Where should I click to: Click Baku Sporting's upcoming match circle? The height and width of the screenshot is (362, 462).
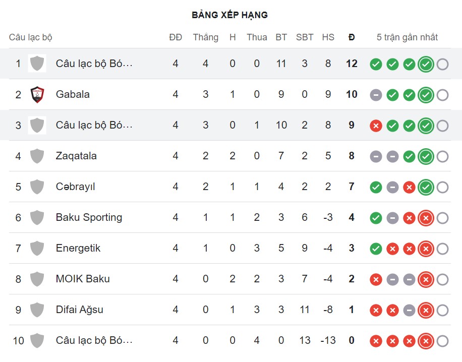[x=442, y=218]
